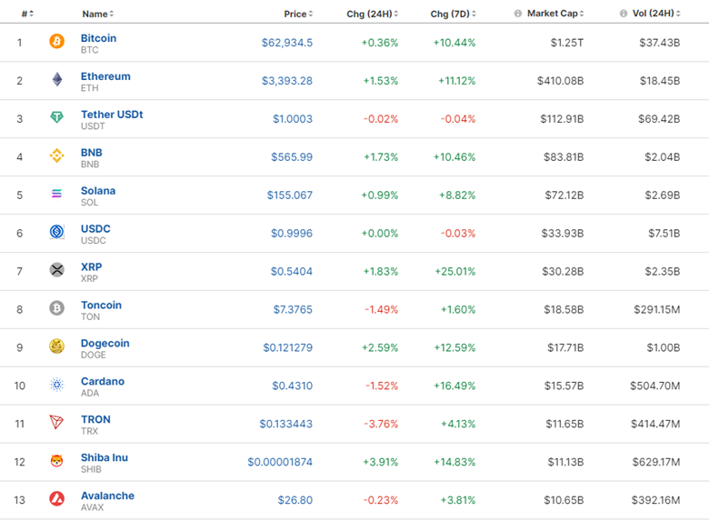709x521 pixels.
Task: Open the Tether USDt link
Action: (x=112, y=115)
